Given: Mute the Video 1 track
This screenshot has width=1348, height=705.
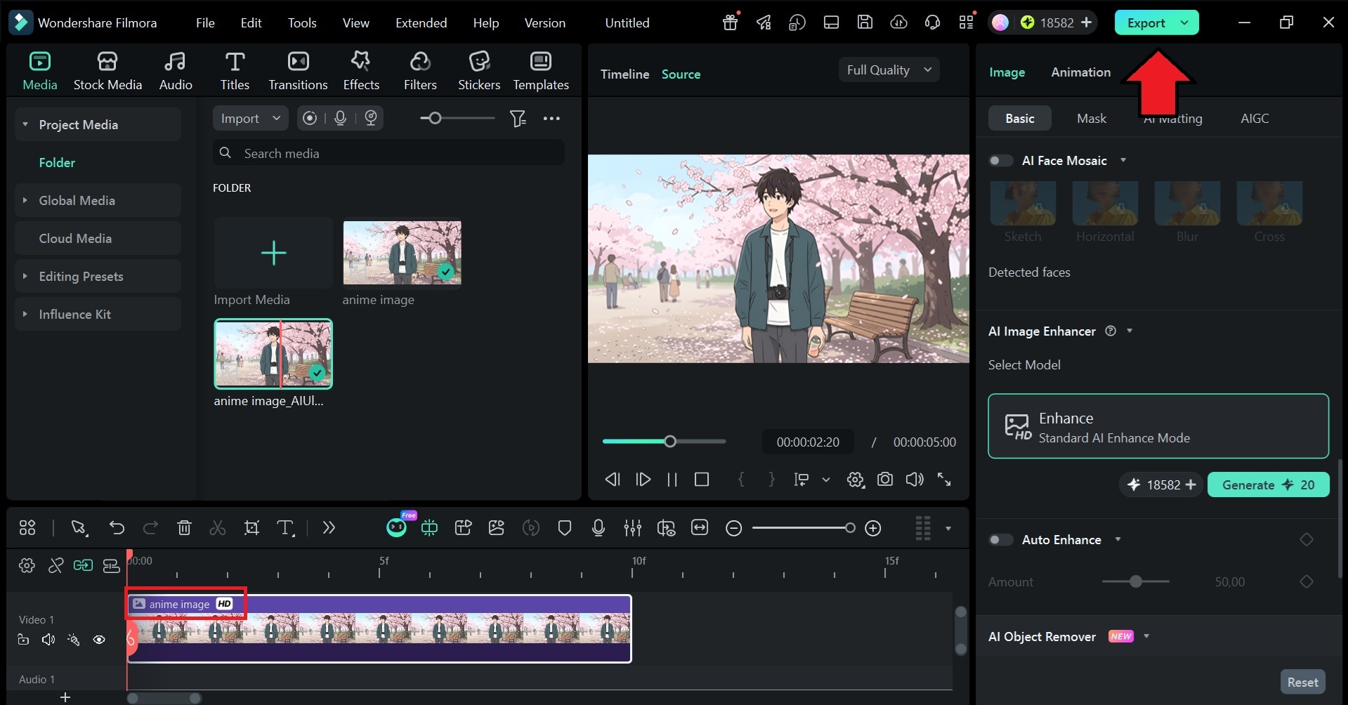Looking at the screenshot, I should coord(48,640).
